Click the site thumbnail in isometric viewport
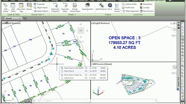 pos(136,84)
